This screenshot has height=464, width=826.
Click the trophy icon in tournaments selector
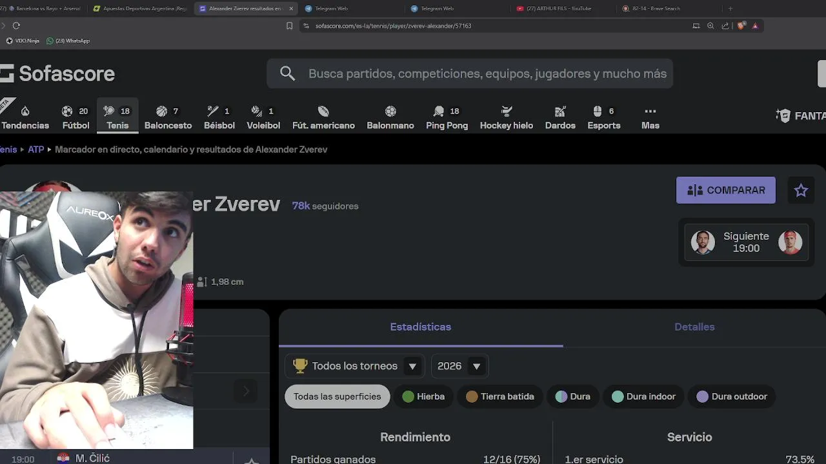click(x=300, y=365)
